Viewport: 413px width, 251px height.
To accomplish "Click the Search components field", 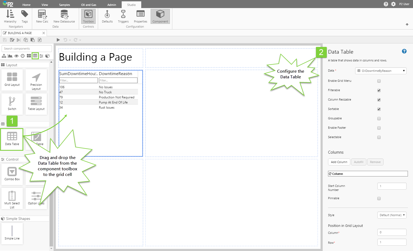I will coord(27,49).
